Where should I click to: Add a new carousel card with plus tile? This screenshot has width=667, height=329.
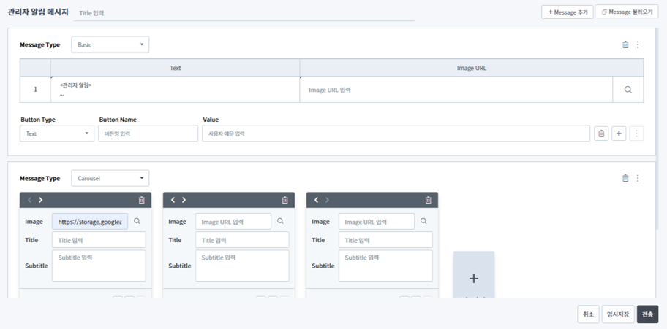click(473, 278)
